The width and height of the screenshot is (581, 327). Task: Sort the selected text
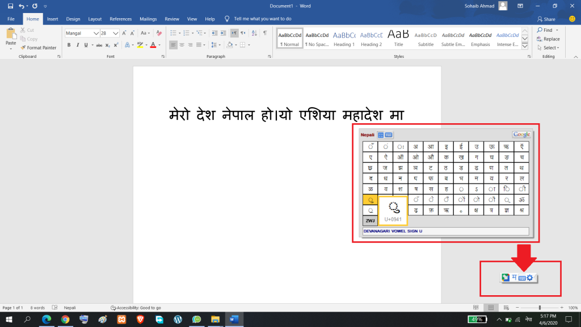[x=254, y=33]
